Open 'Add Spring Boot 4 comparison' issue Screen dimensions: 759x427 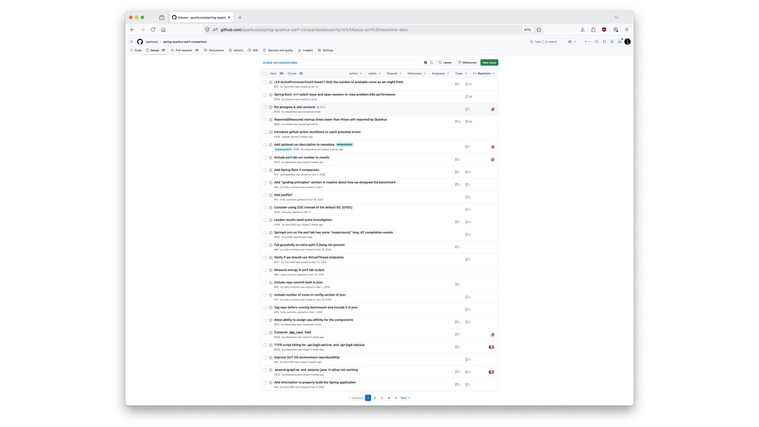(296, 170)
